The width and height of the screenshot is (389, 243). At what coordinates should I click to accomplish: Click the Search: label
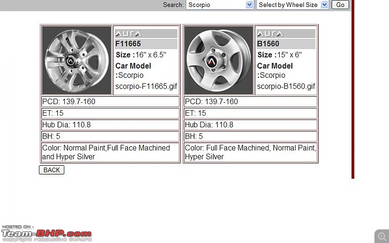click(173, 5)
